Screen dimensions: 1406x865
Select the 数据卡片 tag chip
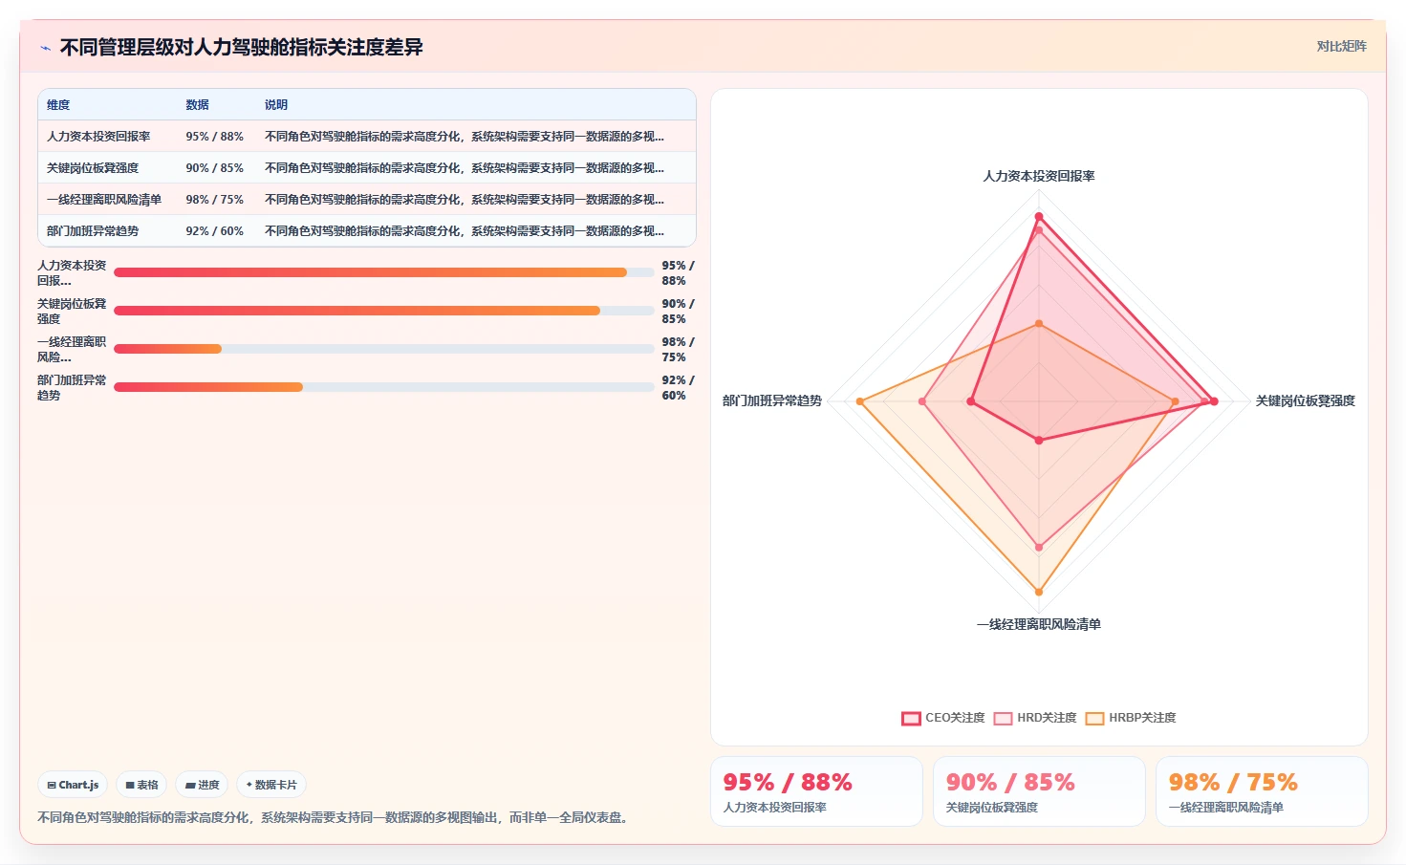coord(271,785)
